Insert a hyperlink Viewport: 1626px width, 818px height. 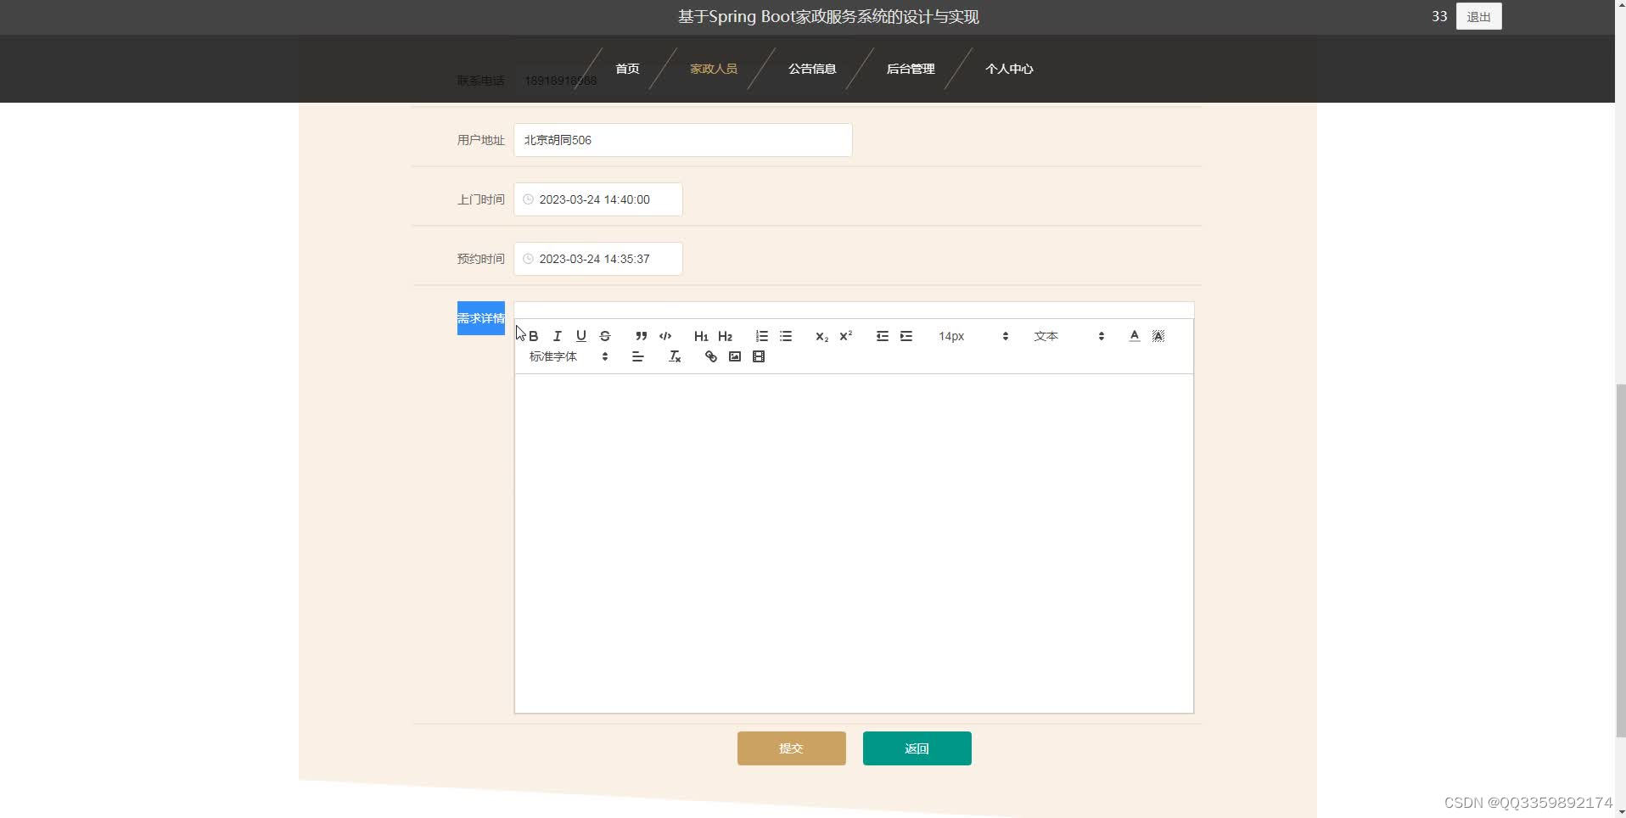click(711, 357)
